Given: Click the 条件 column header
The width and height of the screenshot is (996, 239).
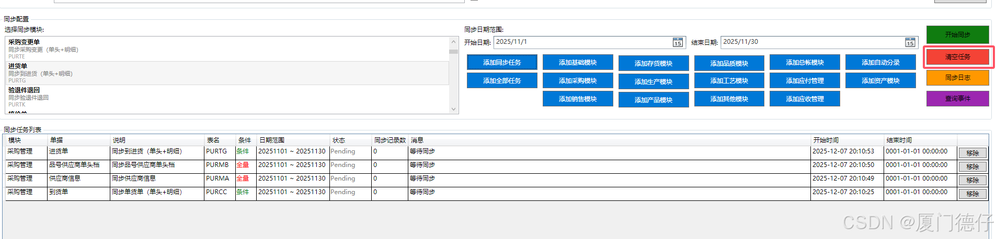Looking at the screenshot, I should [x=246, y=140].
